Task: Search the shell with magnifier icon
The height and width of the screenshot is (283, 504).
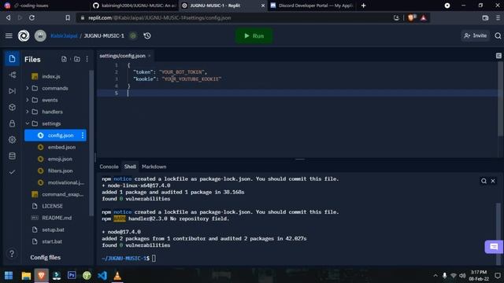Action: (x=484, y=181)
